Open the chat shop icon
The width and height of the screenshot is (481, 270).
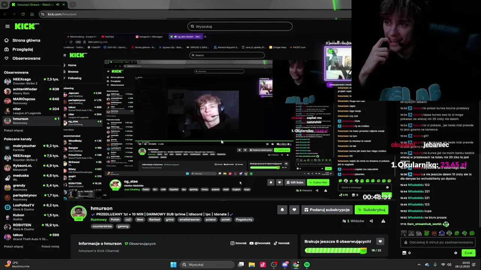tap(404, 253)
